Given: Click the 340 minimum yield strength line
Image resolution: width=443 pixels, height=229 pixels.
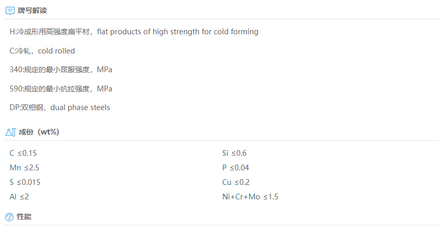Looking at the screenshot, I should click(x=61, y=70).
